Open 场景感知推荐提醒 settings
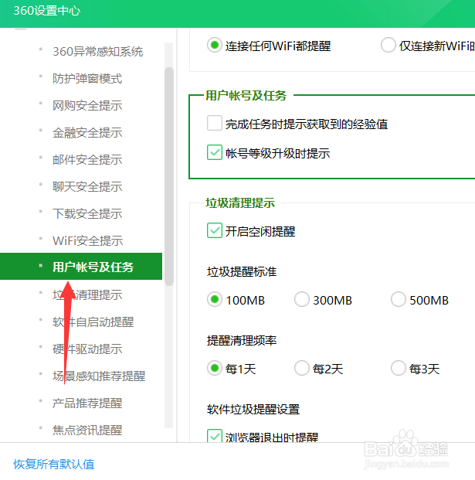 pyautogui.click(x=99, y=376)
